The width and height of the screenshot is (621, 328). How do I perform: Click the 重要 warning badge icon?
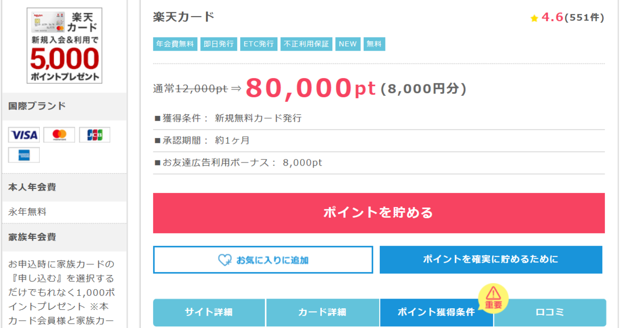494,299
